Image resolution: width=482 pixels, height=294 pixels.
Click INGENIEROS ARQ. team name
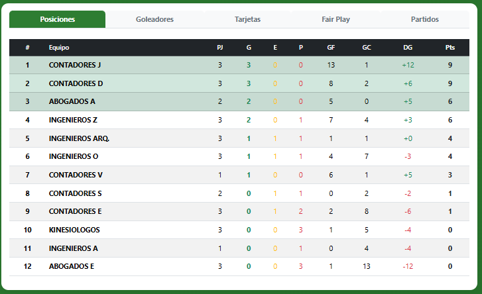pyautogui.click(x=79, y=138)
